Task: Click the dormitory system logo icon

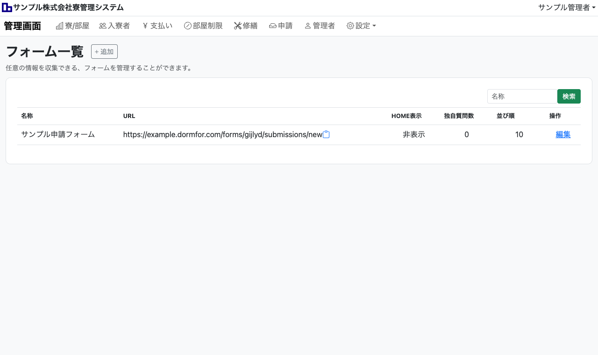Action: 7,7
